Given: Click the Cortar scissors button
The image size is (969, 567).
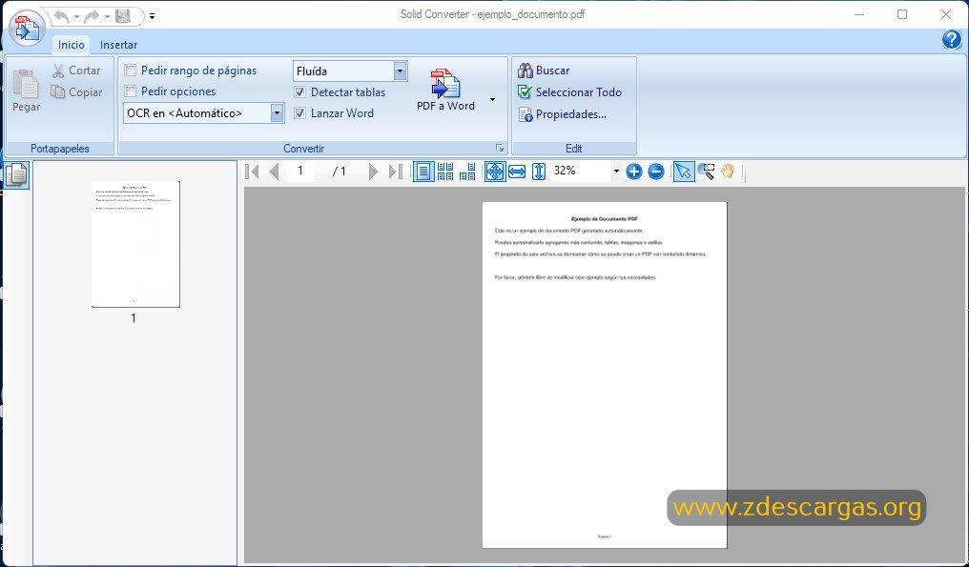Looking at the screenshot, I should click(76, 71).
